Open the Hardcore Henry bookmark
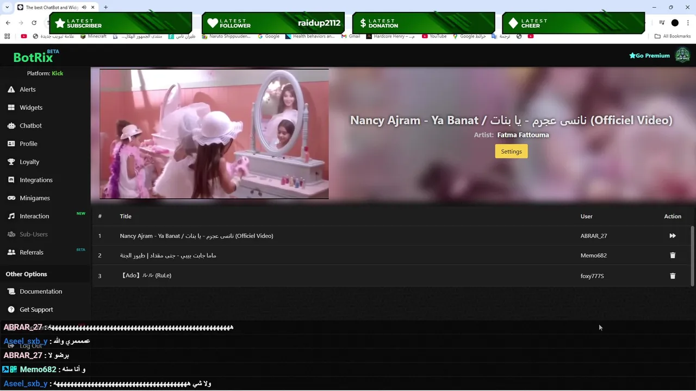Image resolution: width=696 pixels, height=391 pixels. pyautogui.click(x=390, y=36)
